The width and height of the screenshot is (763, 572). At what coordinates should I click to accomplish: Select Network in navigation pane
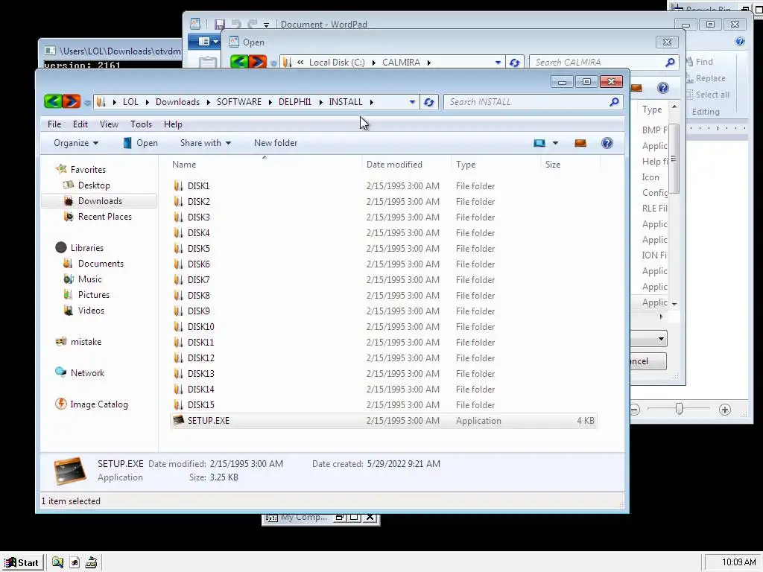[x=87, y=372]
